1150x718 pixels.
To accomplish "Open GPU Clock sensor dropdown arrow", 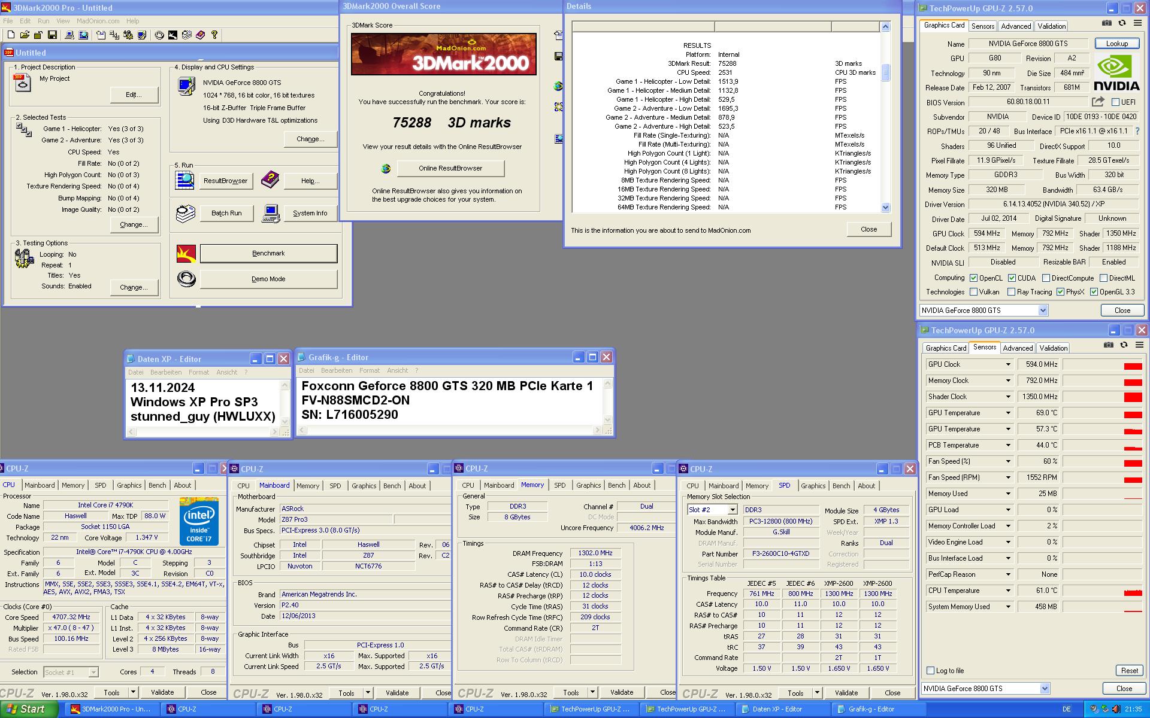I will [x=1008, y=364].
